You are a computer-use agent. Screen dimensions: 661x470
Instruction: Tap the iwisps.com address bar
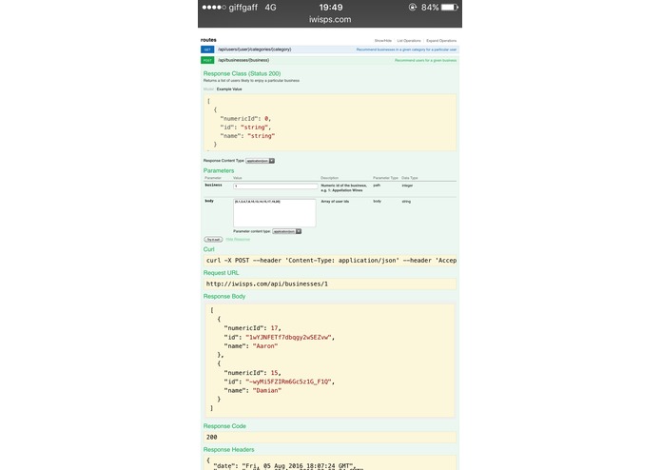coord(330,19)
